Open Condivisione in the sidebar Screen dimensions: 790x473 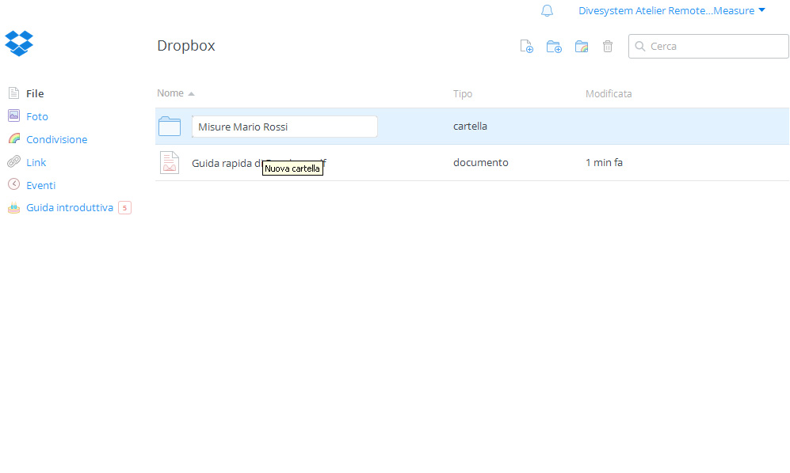pyautogui.click(x=56, y=139)
